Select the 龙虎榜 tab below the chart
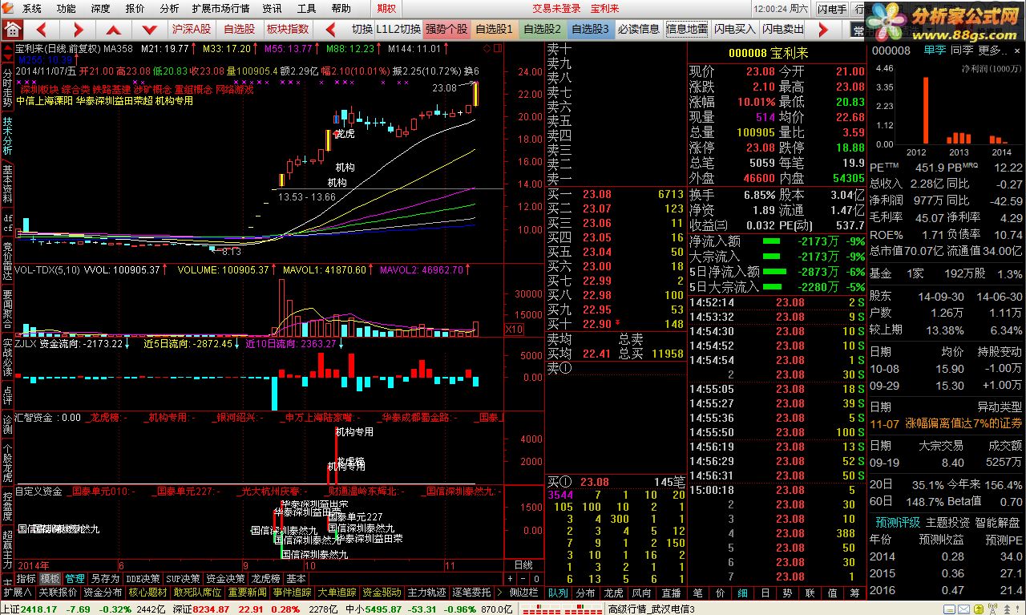Image resolution: width=1026 pixels, height=615 pixels. (x=265, y=578)
